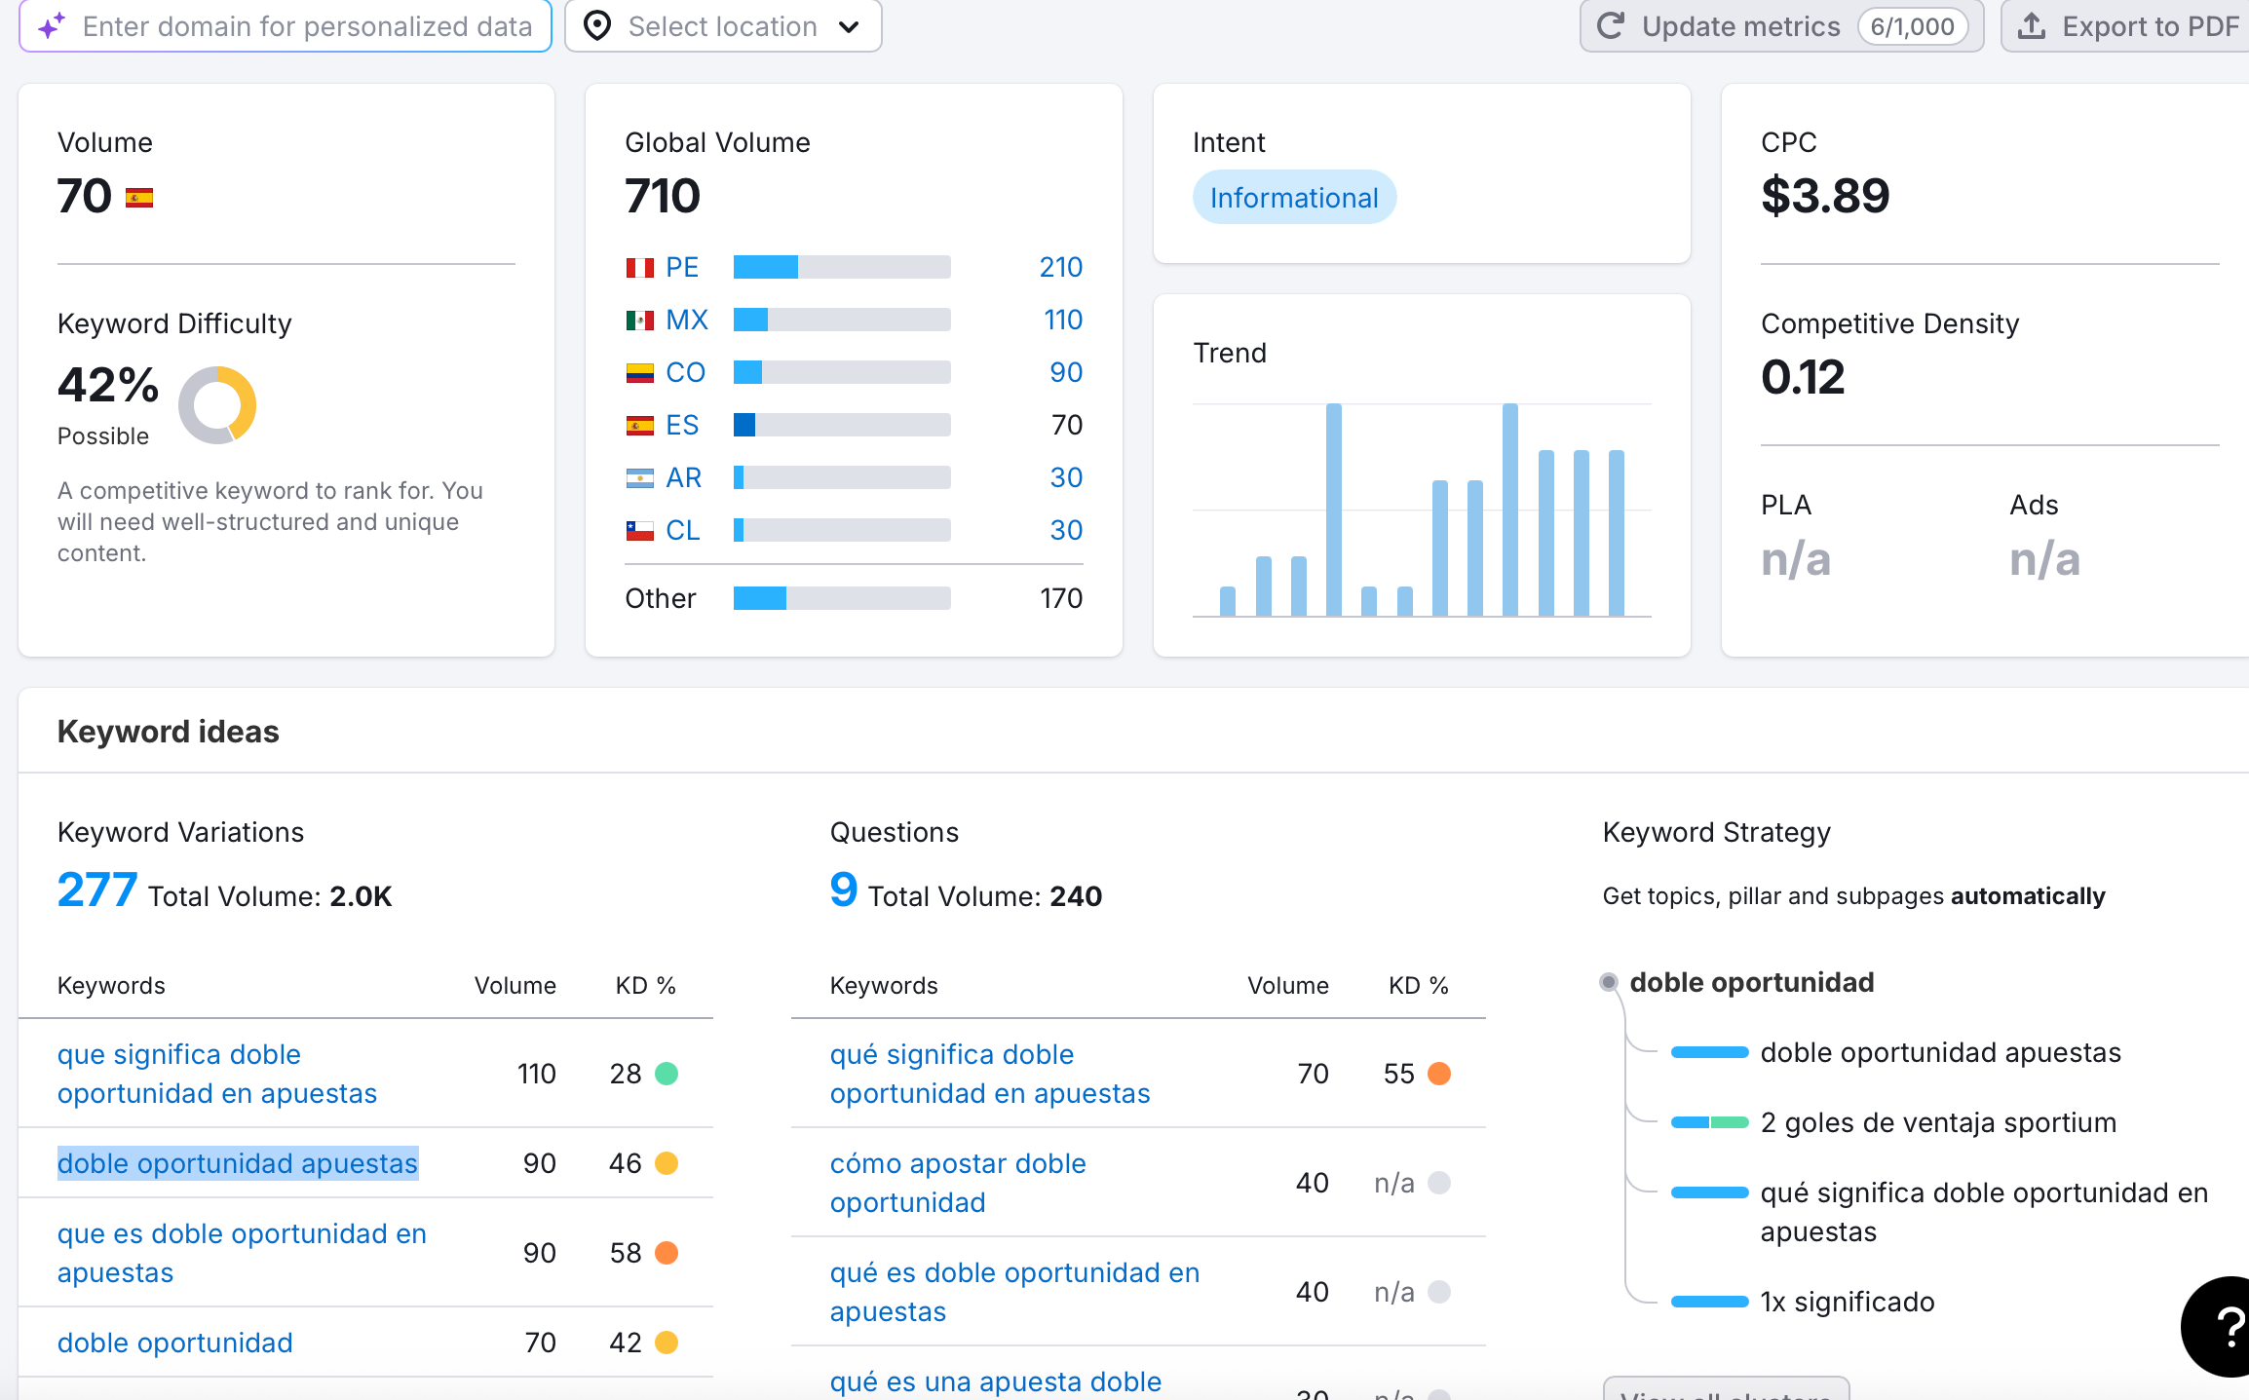Click the sparkle icon in domain field
The width and height of the screenshot is (2249, 1400).
[x=52, y=26]
